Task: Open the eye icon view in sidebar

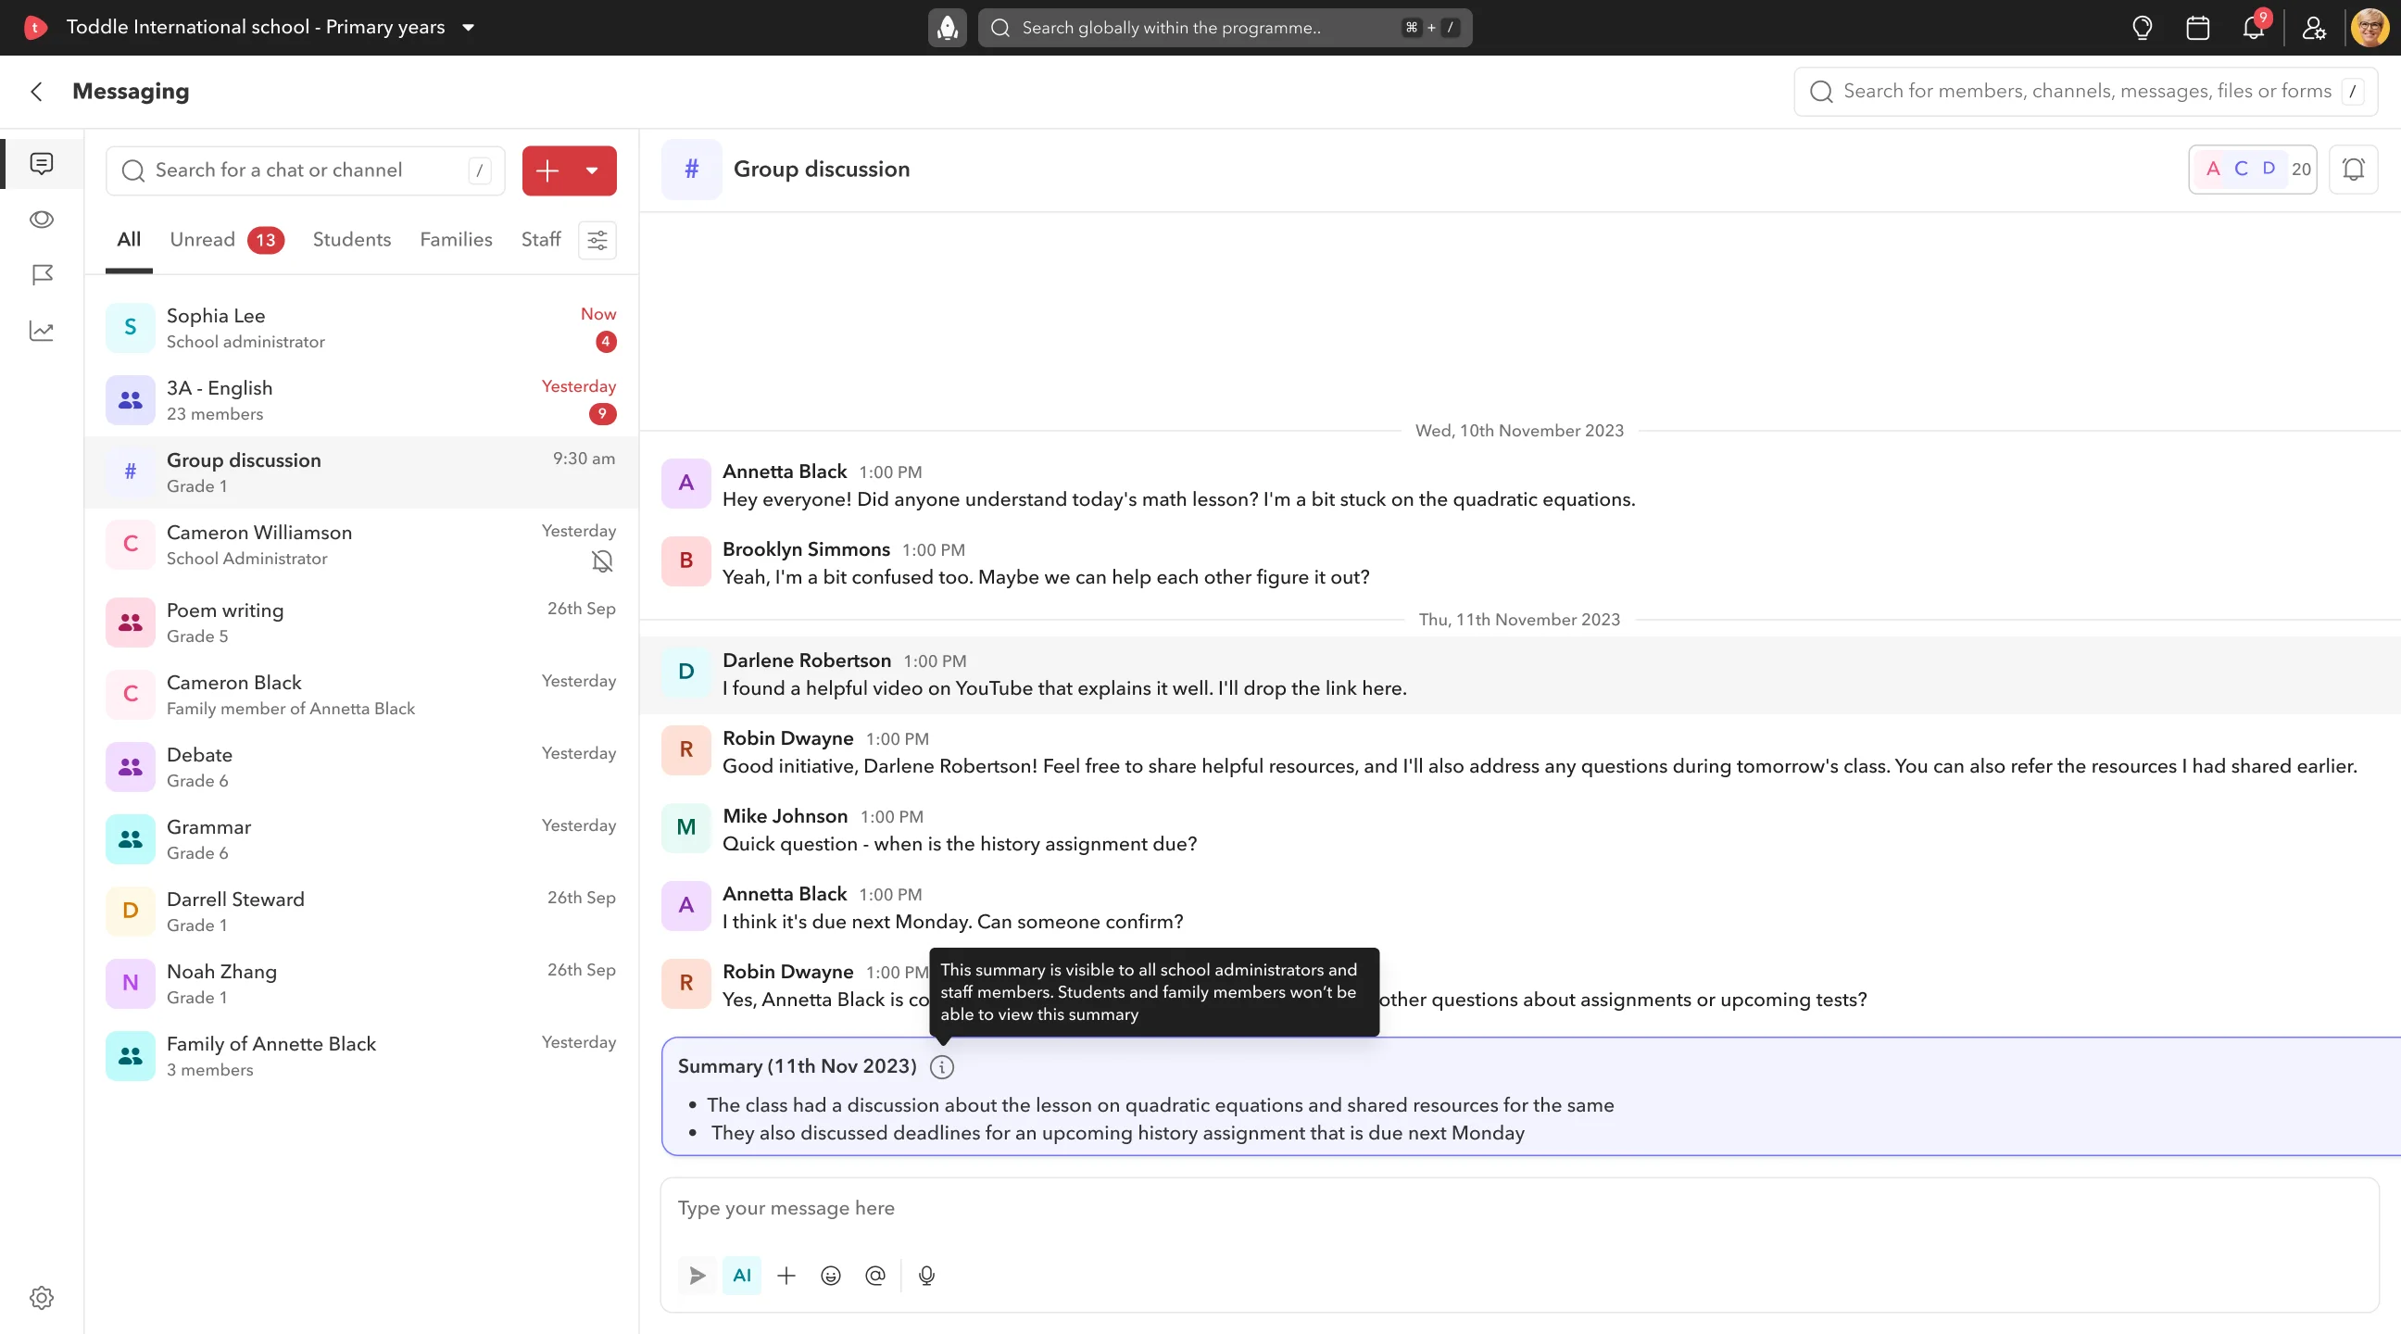Action: tap(42, 219)
